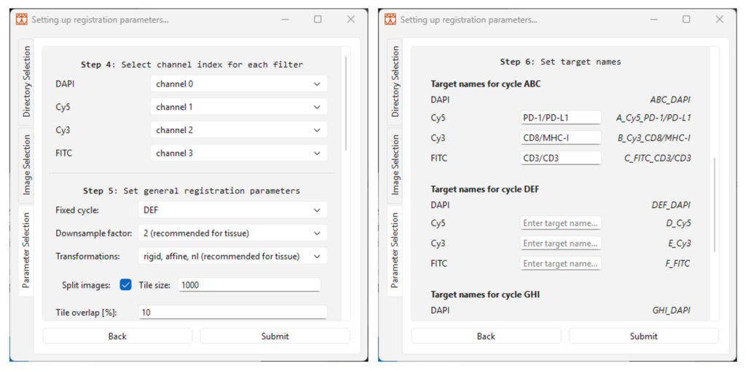Click the Cy5 target field for cycle DEF
This screenshot has width=746, height=370.
[x=560, y=223]
